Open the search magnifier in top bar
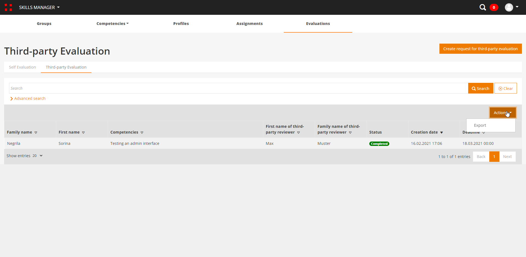526x257 pixels. 482,7
